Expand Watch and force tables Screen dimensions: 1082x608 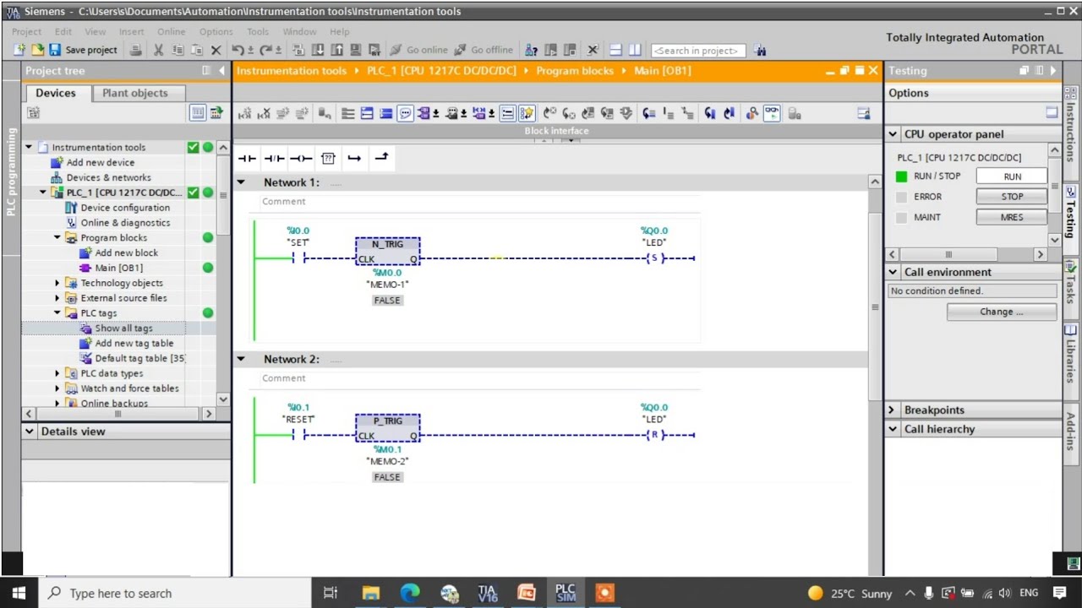(x=57, y=388)
